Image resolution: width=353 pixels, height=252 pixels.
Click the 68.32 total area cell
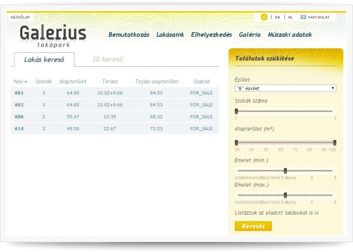[156, 117]
